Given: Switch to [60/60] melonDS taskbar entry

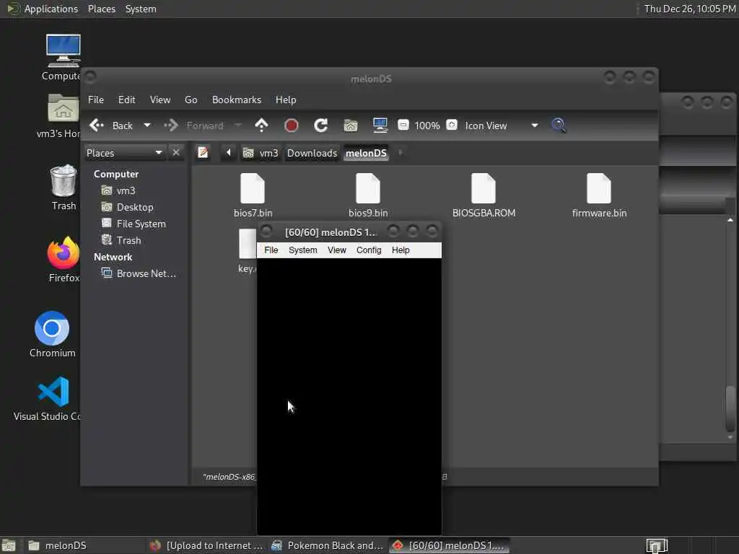Looking at the screenshot, I should point(449,545).
